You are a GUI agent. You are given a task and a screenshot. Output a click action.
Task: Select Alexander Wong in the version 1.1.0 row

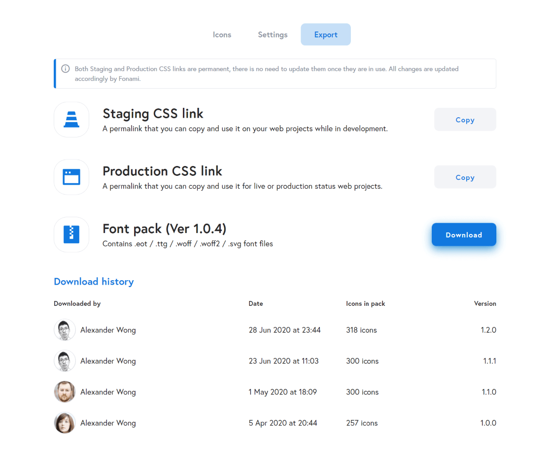click(x=108, y=392)
